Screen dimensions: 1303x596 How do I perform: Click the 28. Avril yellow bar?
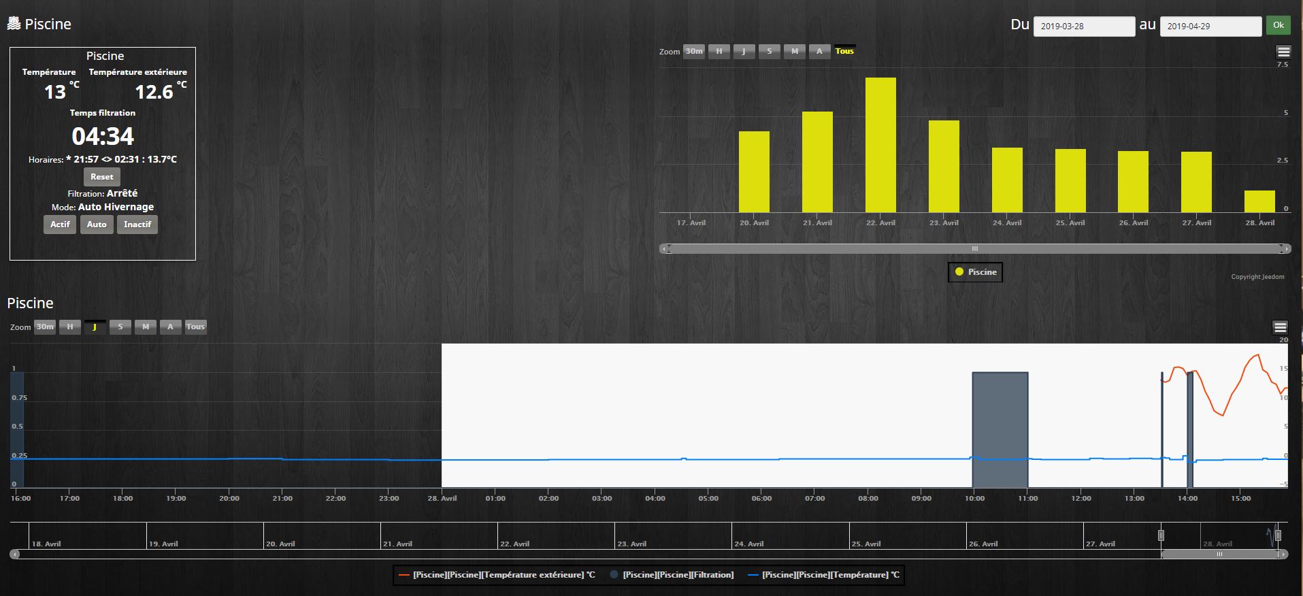1259,201
